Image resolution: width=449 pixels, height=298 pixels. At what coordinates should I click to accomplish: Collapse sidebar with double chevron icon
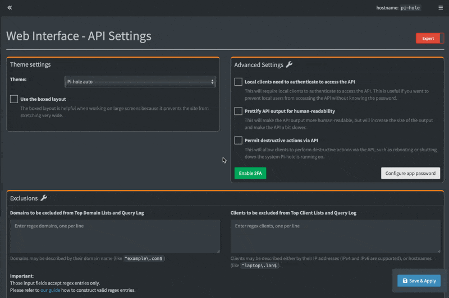coord(10,8)
